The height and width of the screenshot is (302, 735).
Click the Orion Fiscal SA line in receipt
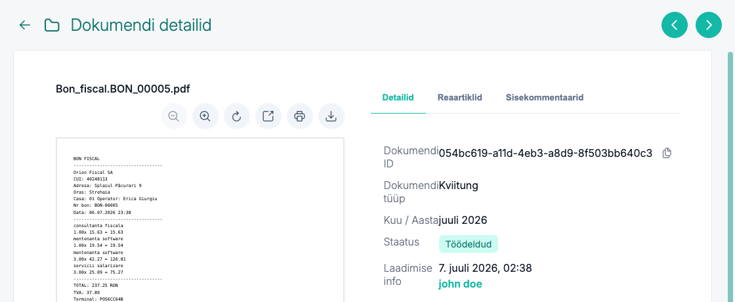93,172
